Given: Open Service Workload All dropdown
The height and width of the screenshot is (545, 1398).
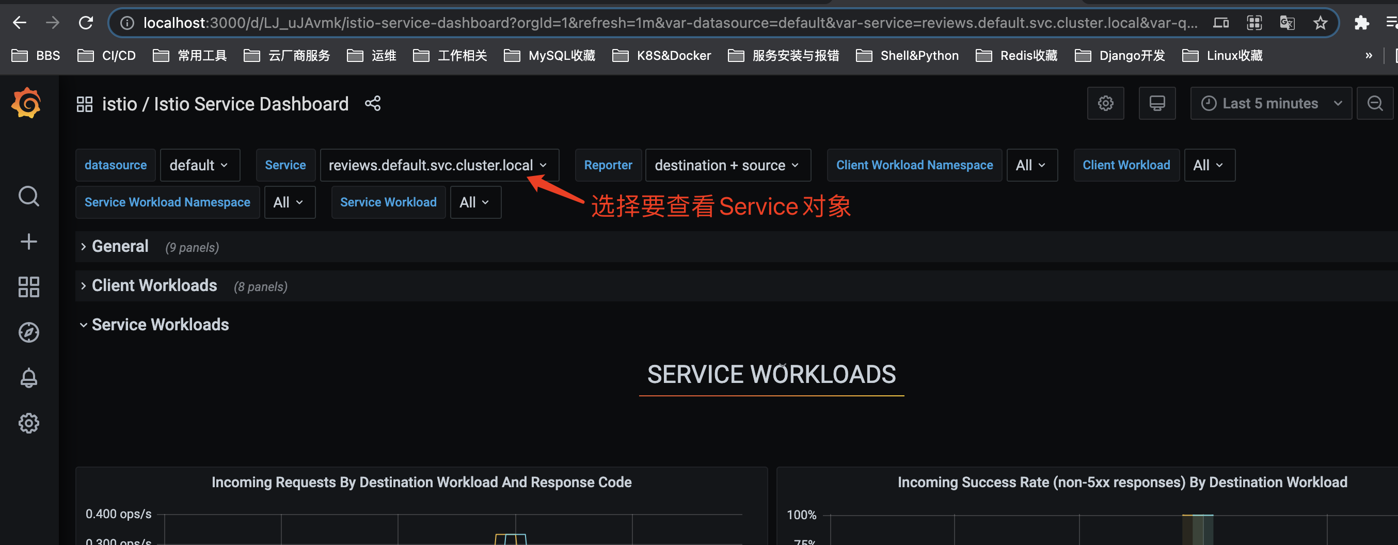Looking at the screenshot, I should point(475,202).
